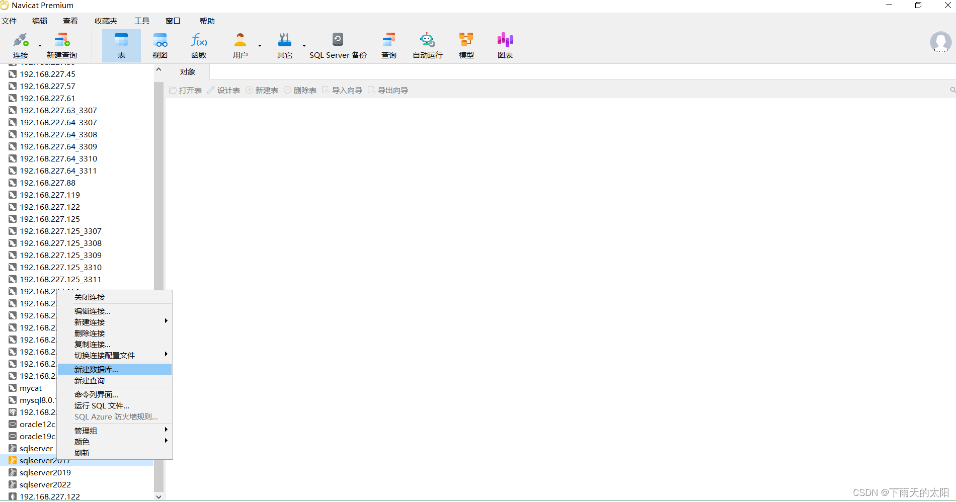Expand the dropdown arrow next to 其它
The height and width of the screenshot is (502, 956).
click(304, 46)
